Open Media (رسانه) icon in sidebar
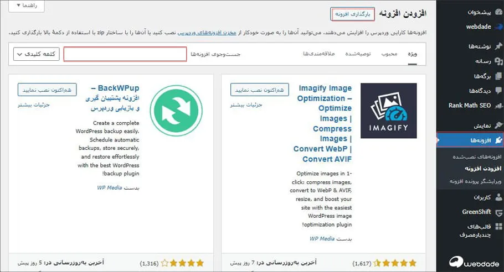This screenshot has width=504, height=272. 498,61
